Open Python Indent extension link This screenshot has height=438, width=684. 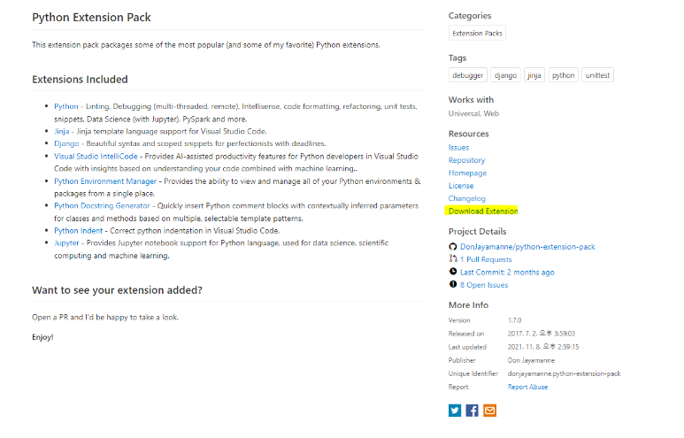[78, 231]
